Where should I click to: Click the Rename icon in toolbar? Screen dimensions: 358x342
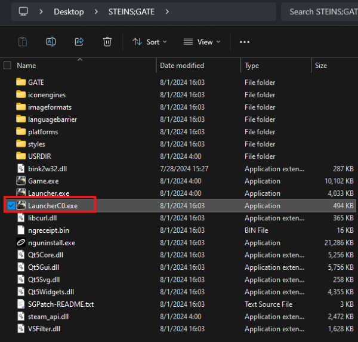click(x=51, y=42)
